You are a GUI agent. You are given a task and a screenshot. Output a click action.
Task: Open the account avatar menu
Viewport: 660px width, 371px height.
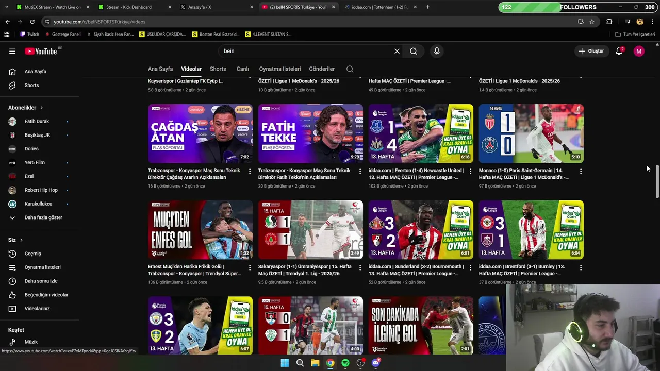pyautogui.click(x=639, y=51)
